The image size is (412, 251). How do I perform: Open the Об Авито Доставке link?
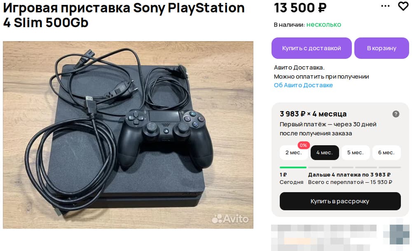(303, 85)
